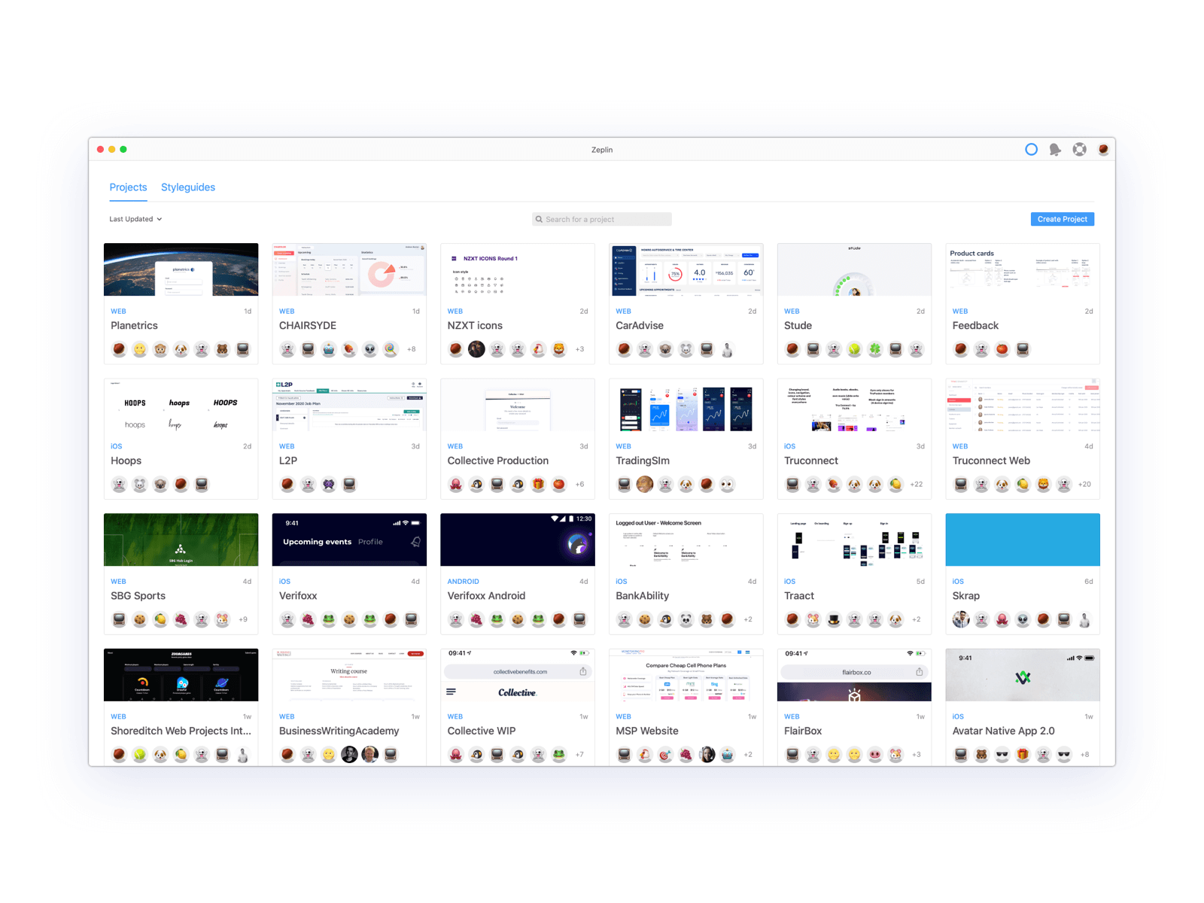
Task: Click the iOS platform label on Hoops
Action: click(116, 446)
